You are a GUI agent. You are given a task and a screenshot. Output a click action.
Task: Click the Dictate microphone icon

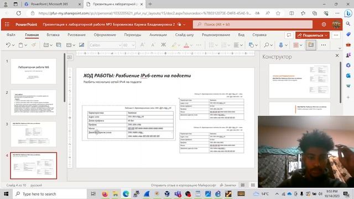[x=281, y=45]
